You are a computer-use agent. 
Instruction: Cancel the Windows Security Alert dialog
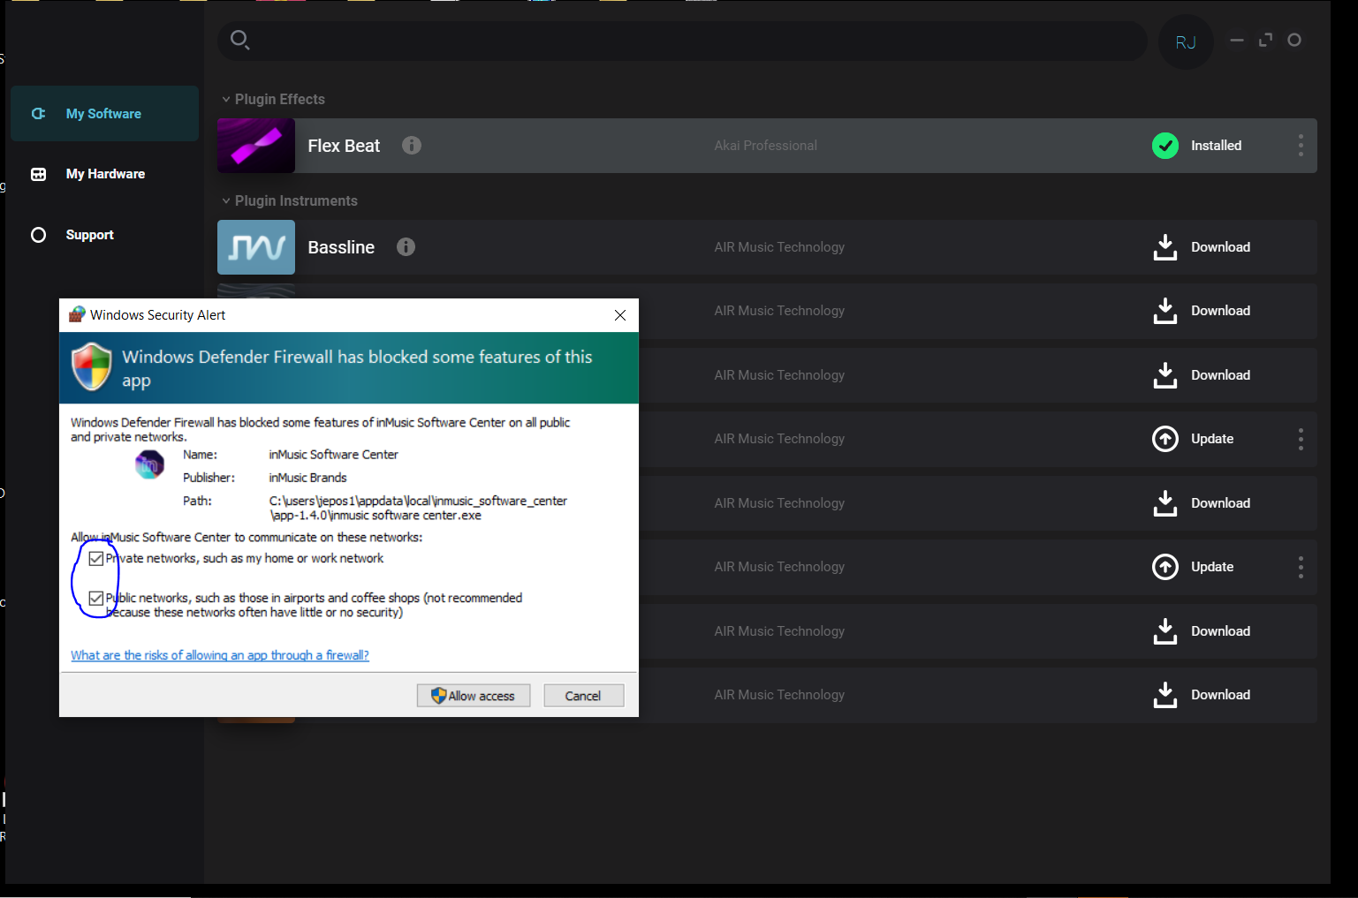point(584,696)
